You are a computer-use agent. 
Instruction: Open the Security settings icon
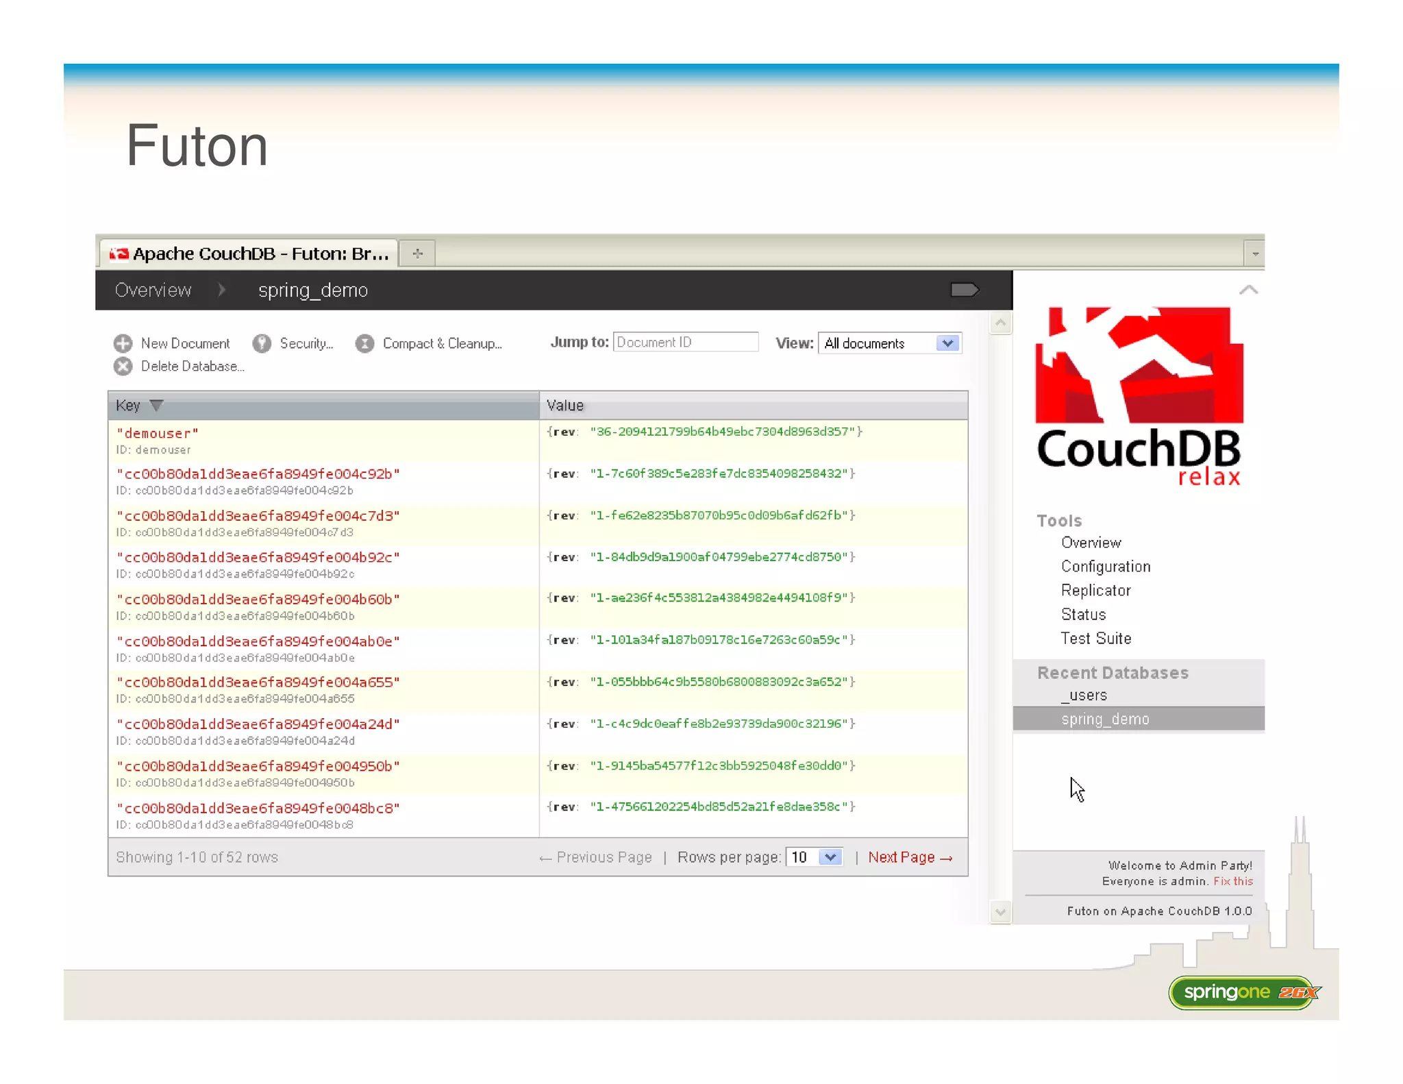(x=262, y=343)
